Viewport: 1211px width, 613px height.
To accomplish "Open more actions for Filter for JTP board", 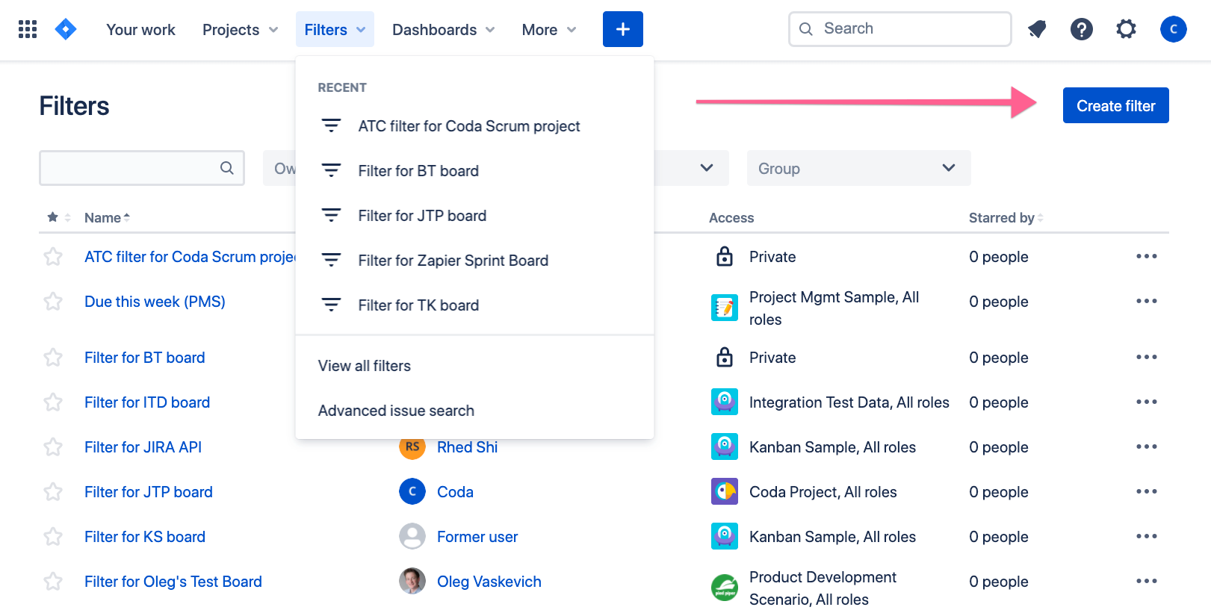I will click(1146, 491).
